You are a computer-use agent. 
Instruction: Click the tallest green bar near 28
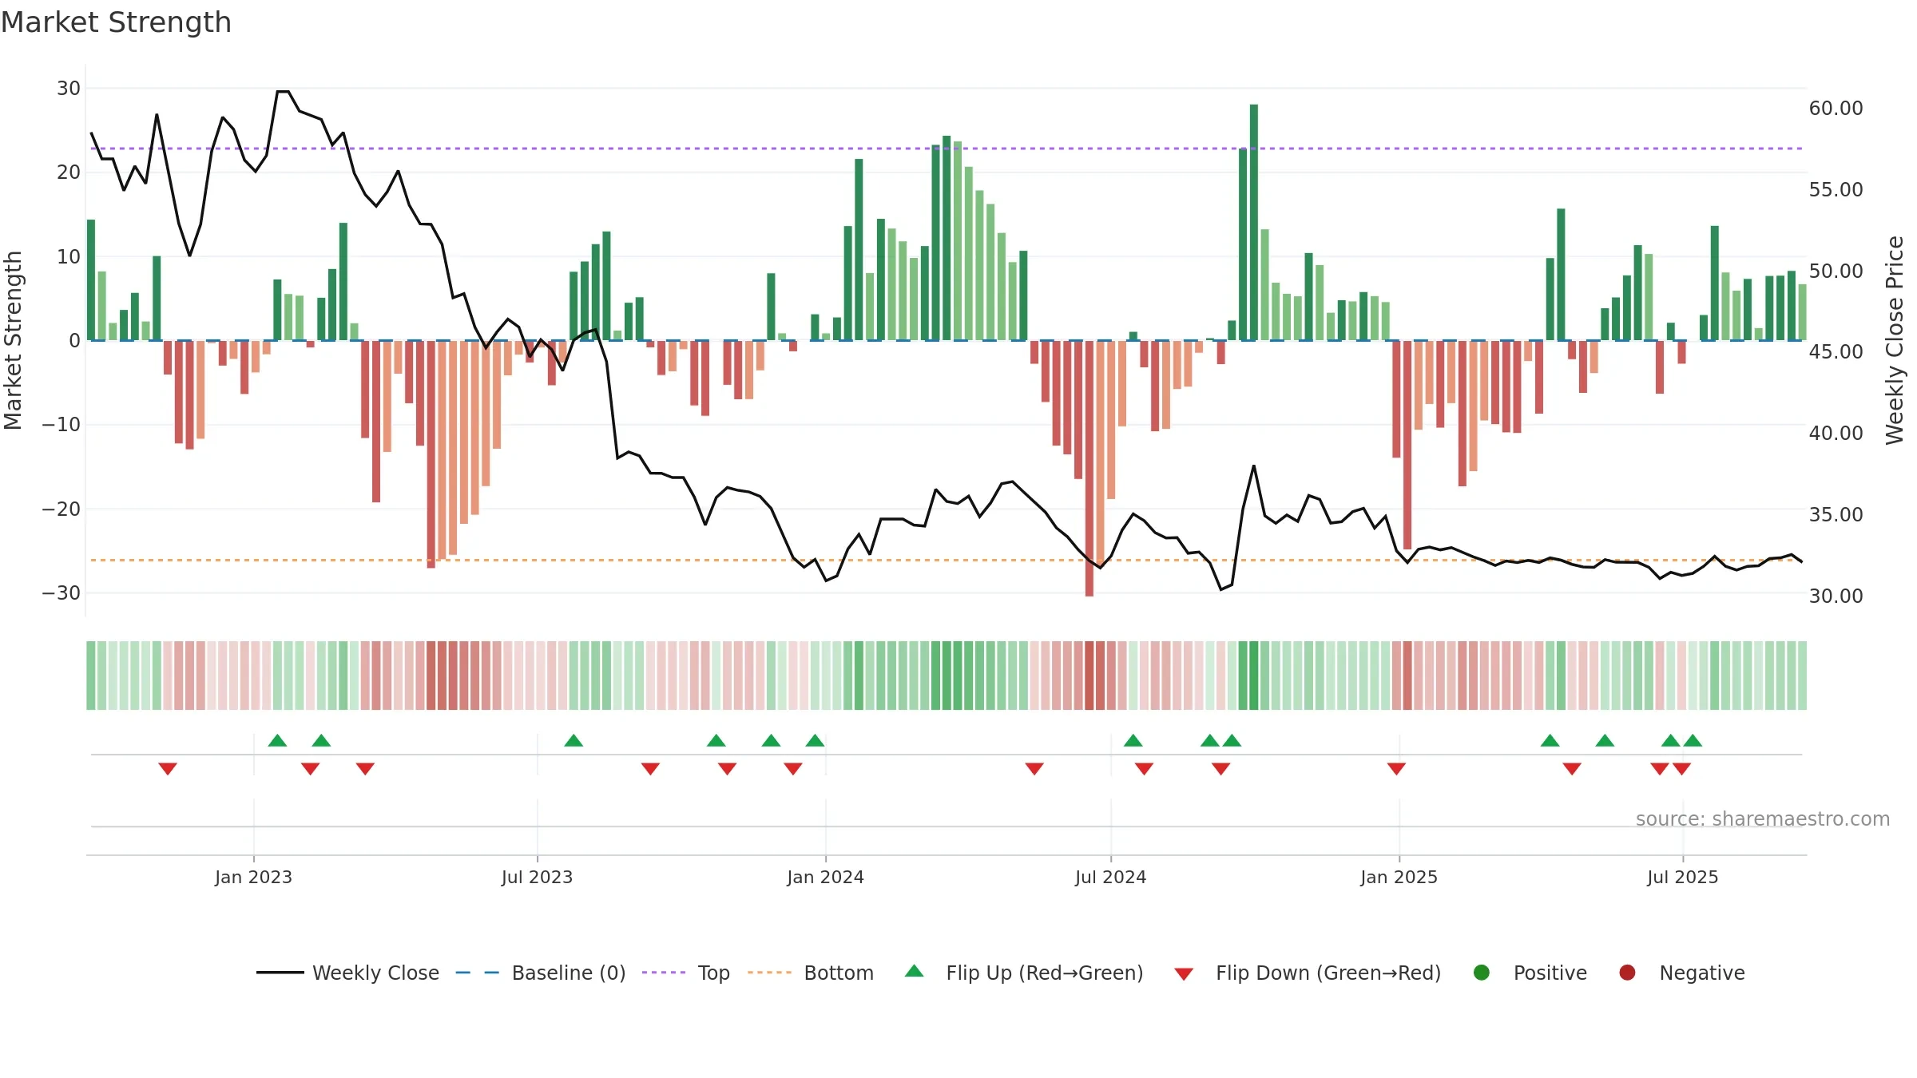point(1254,222)
